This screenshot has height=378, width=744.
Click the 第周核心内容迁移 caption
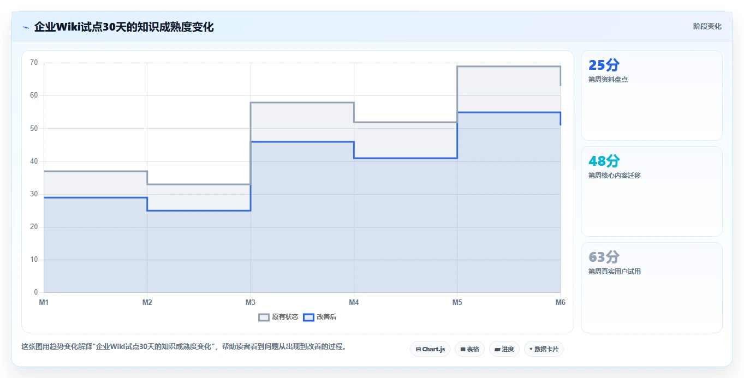coord(615,176)
